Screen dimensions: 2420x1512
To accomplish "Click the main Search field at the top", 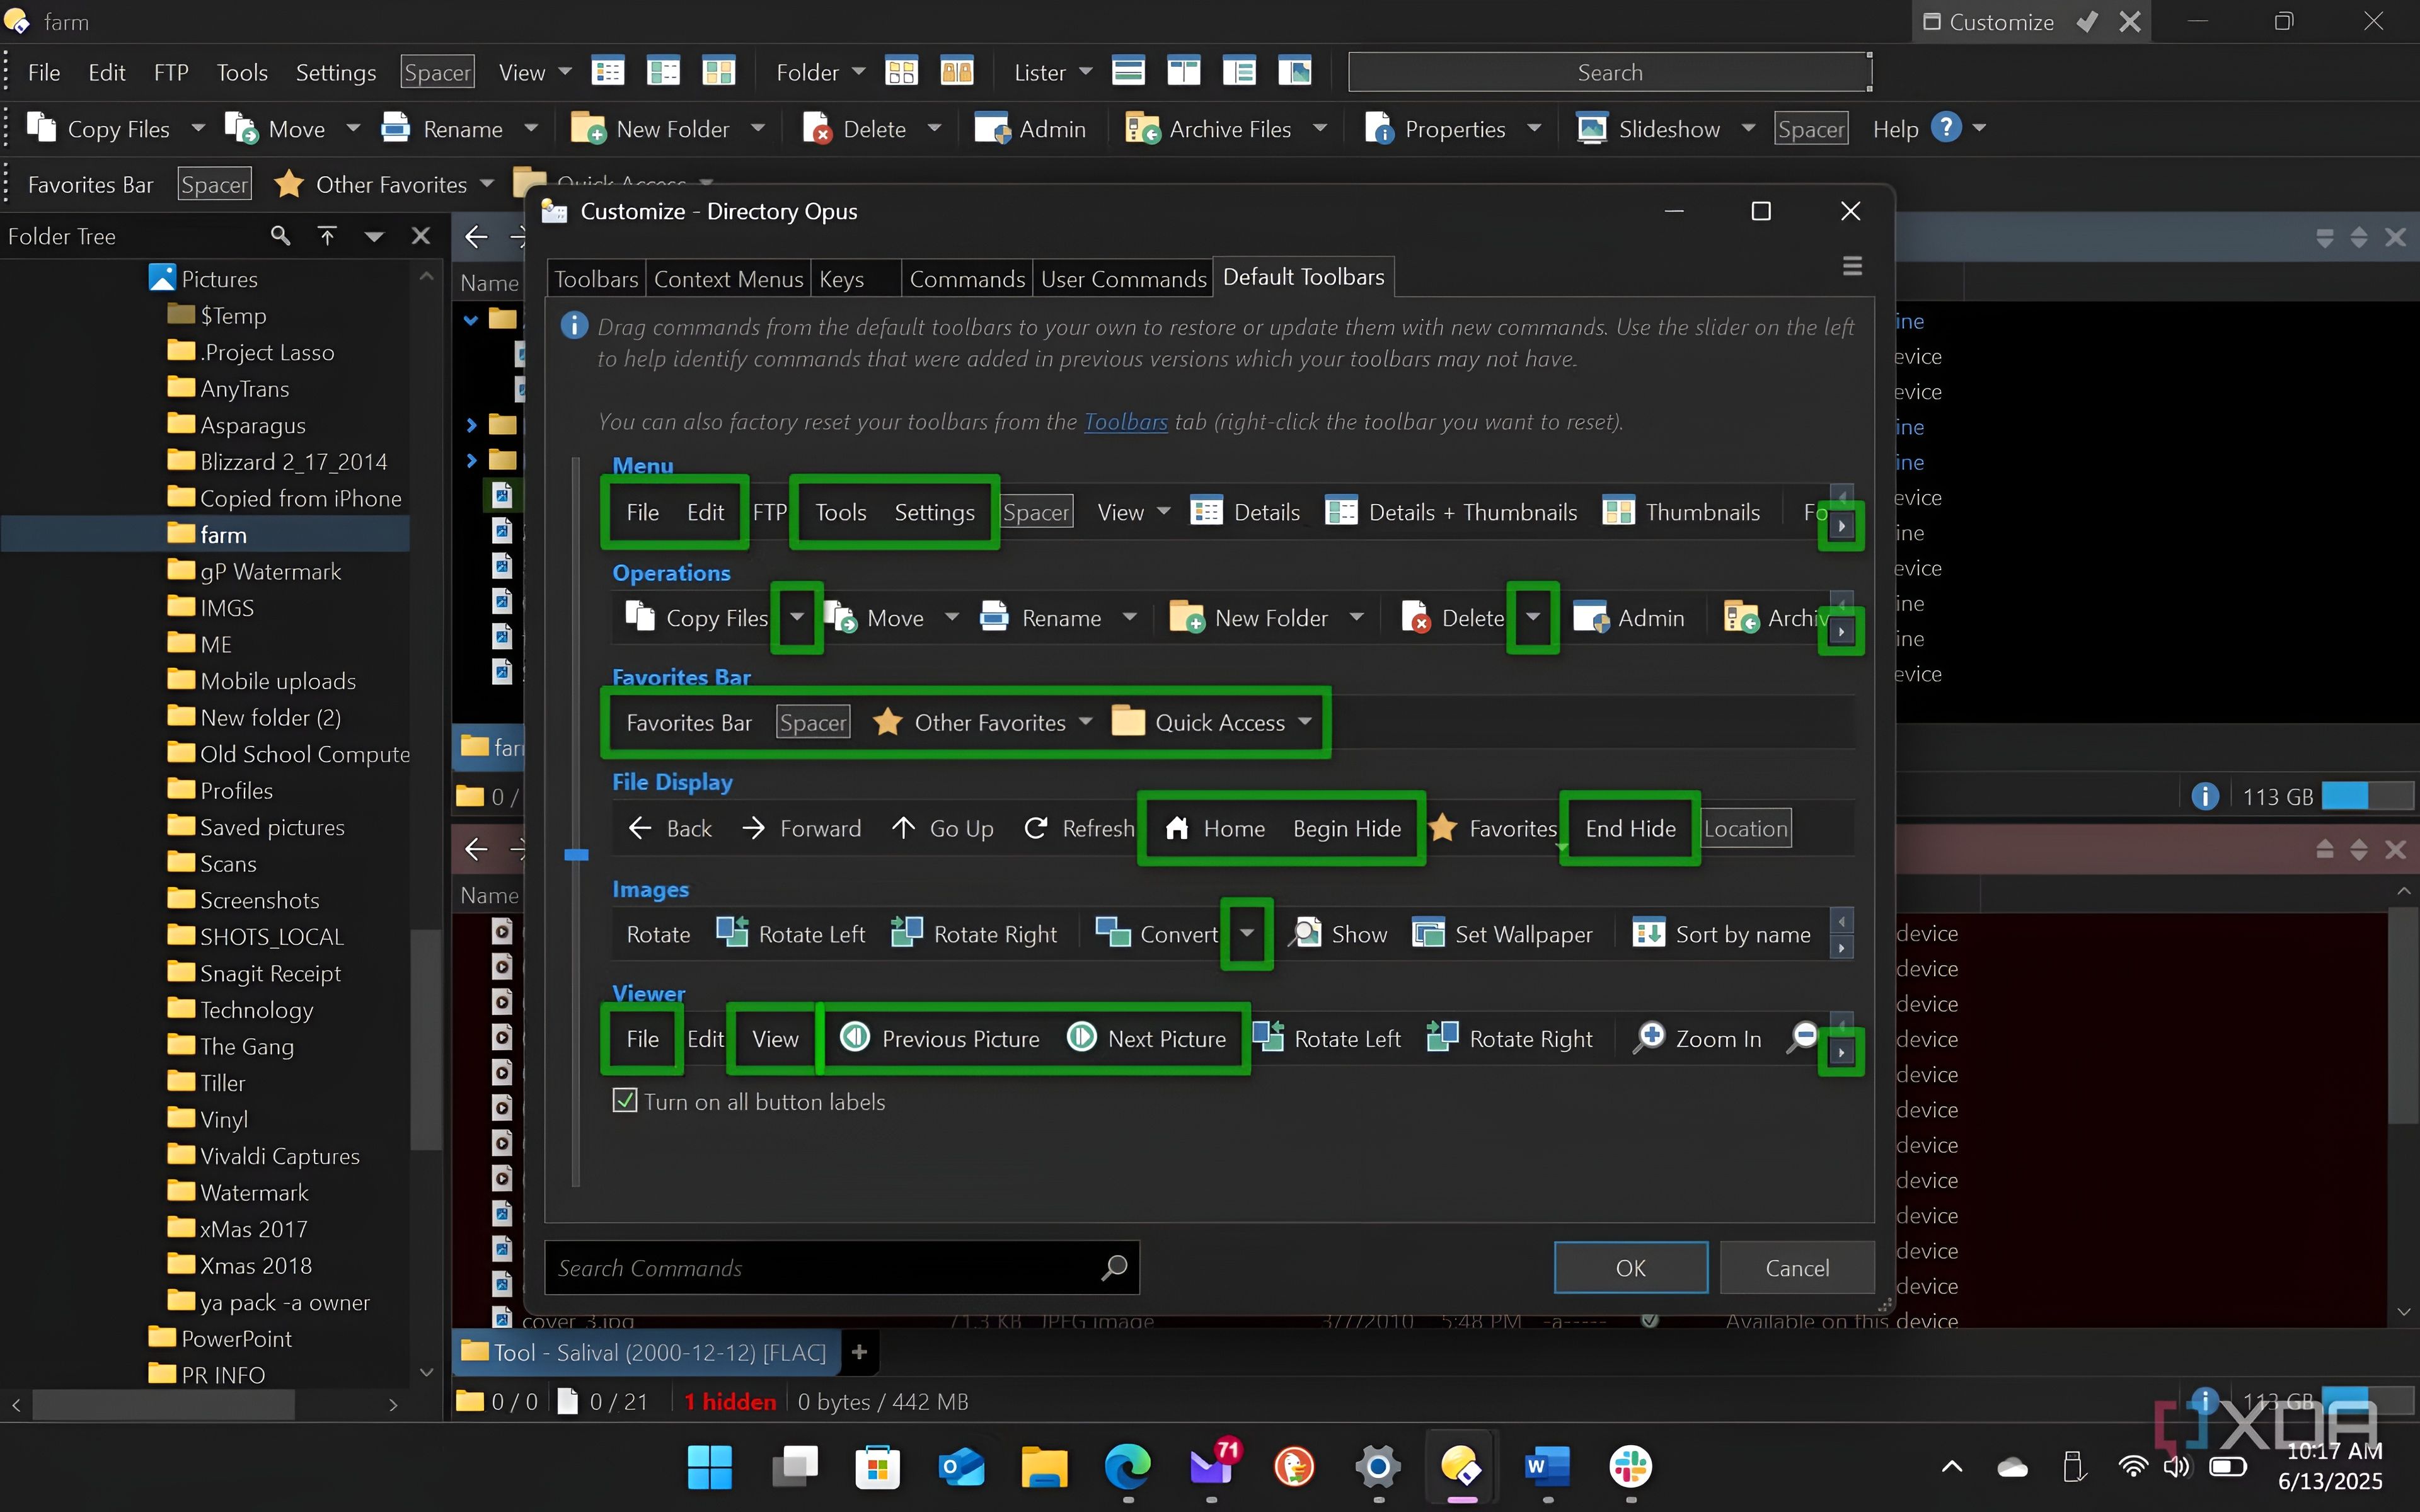I will tap(1609, 72).
